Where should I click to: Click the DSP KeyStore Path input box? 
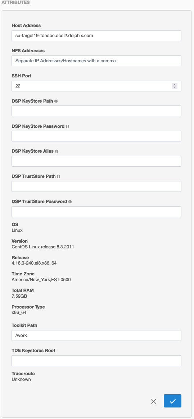96,111
